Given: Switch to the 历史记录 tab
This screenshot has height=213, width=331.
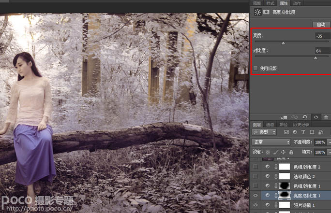Looking at the screenshot, I should (301, 124).
